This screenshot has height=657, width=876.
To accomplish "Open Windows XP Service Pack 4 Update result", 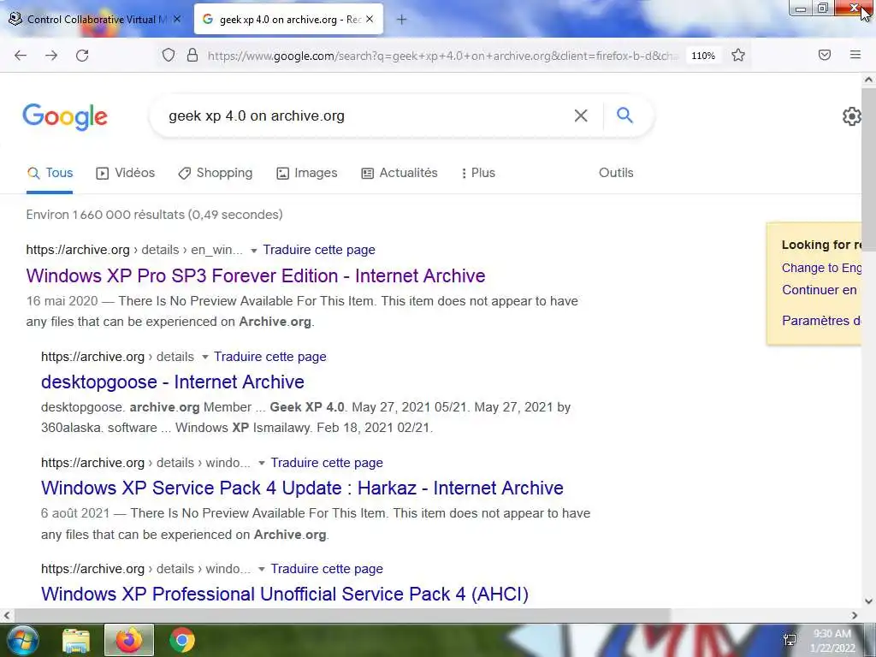I will coord(302,488).
